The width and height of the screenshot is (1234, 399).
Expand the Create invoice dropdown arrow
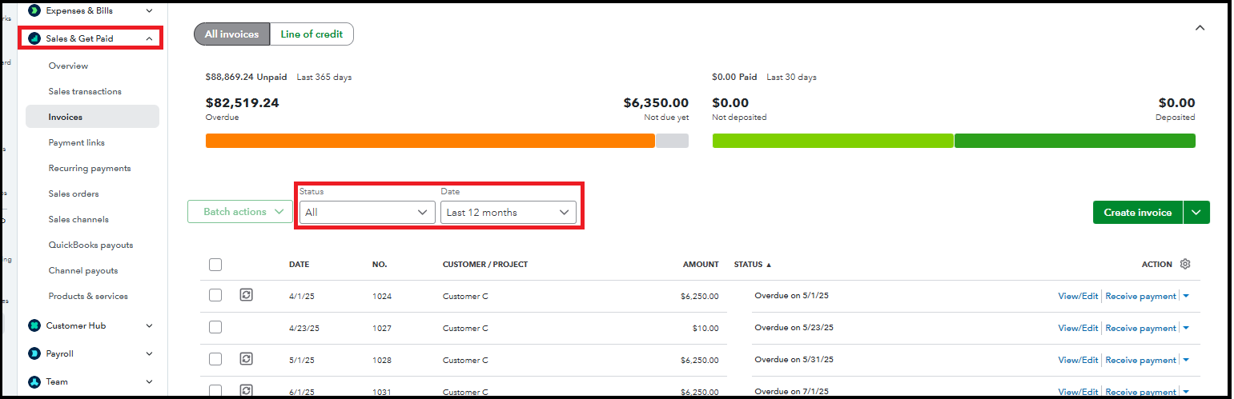1196,213
